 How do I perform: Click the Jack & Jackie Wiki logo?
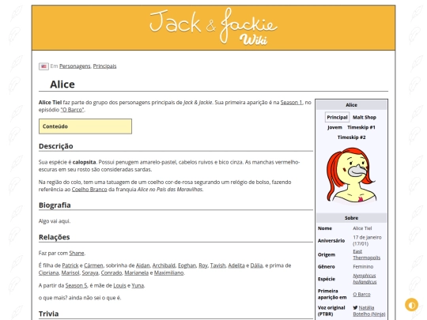[213, 27]
